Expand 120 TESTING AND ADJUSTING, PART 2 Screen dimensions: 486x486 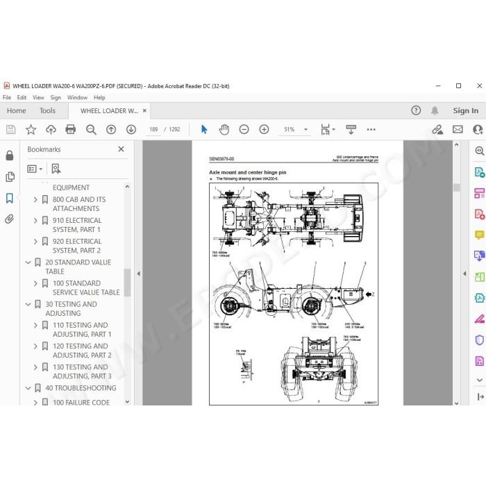35,346
